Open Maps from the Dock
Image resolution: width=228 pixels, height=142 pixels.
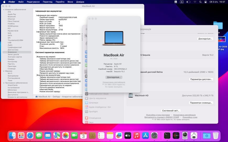(x=57, y=136)
